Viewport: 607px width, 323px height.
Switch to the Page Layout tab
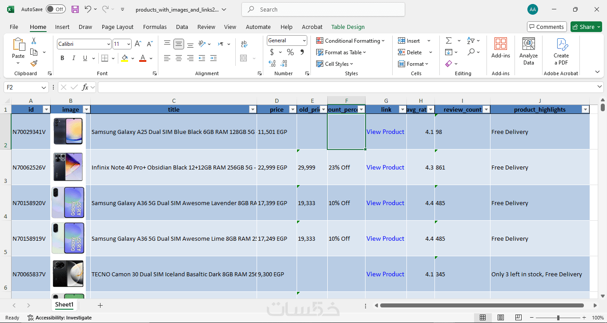117,27
